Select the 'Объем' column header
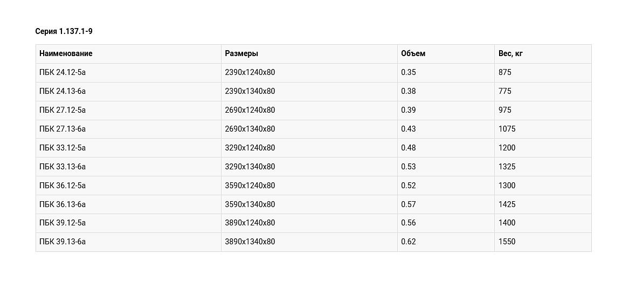The width and height of the screenshot is (629, 281). (413, 53)
